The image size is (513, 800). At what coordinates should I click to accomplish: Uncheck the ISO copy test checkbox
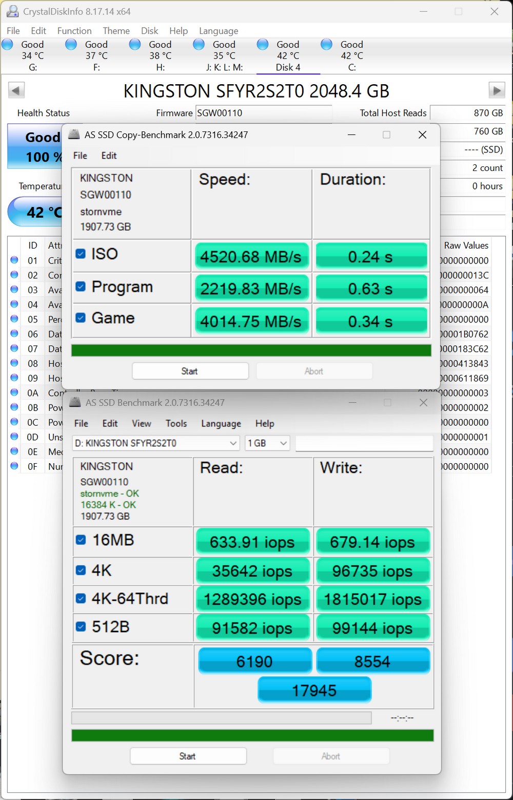click(81, 254)
